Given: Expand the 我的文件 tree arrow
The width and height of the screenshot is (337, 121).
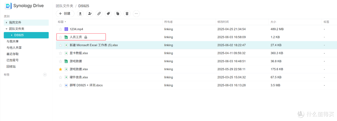Looking at the screenshot, I should pyautogui.click(x=7, y=22).
